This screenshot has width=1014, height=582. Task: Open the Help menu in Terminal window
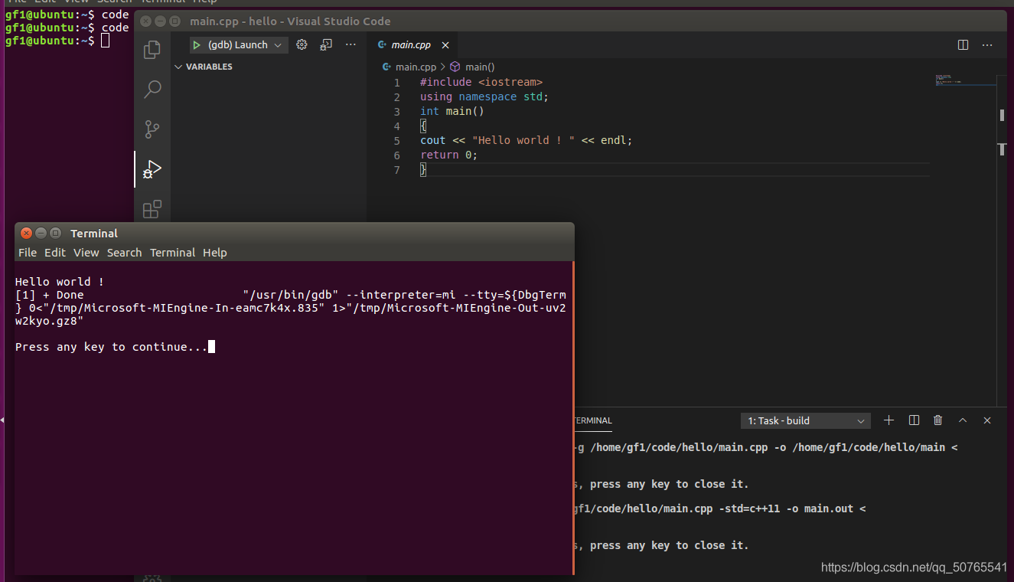tap(215, 253)
